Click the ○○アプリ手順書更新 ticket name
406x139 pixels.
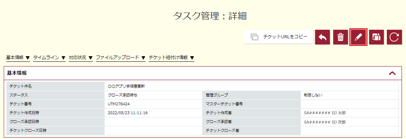pyautogui.click(x=126, y=86)
